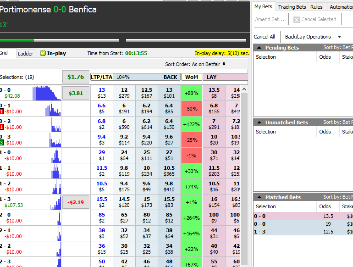Open the My Bets tab
The image size is (353, 267).
(263, 7)
